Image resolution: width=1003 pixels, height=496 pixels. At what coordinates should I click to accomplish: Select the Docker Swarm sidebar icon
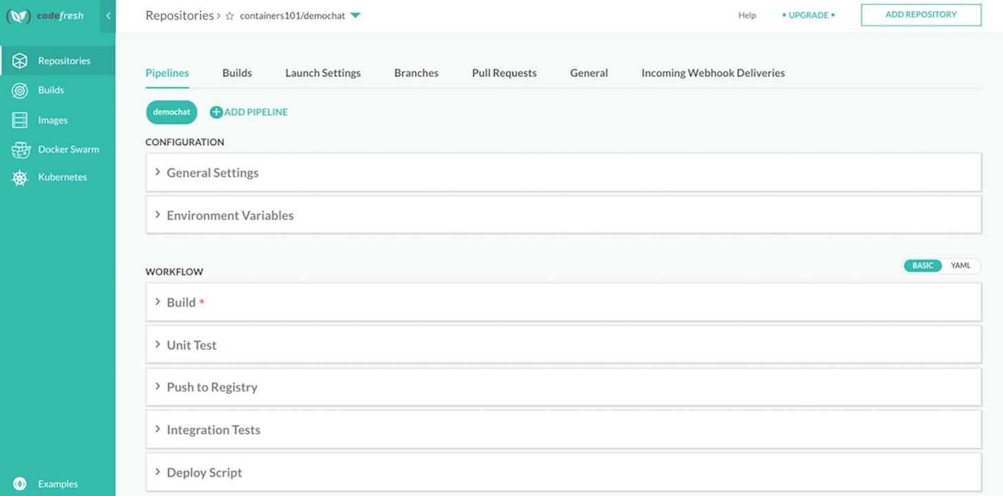[x=21, y=149]
